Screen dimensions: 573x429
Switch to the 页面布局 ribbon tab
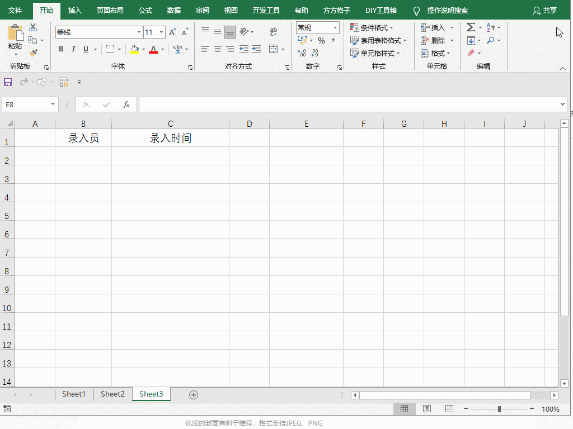(110, 10)
